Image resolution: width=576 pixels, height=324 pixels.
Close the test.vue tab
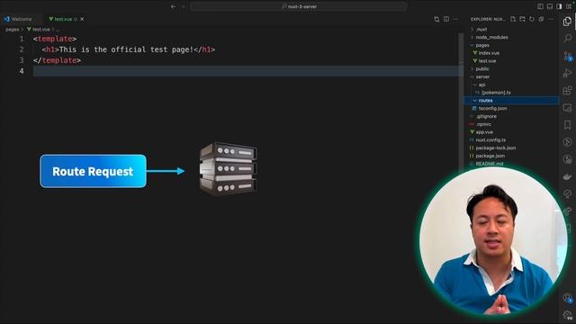(82, 19)
